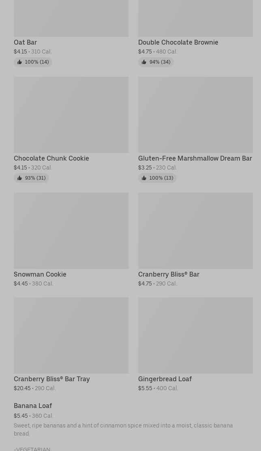Click the thumbs-up icon under Chocolate Chunk Cookie
Viewport: 261px width, 451px height.
coord(19,178)
